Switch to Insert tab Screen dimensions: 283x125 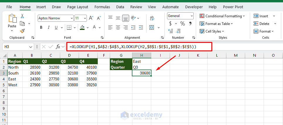(41, 7)
